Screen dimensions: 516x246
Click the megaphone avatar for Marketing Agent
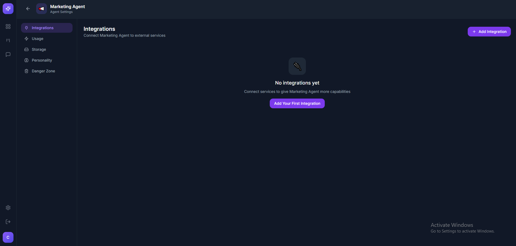coord(41,8)
